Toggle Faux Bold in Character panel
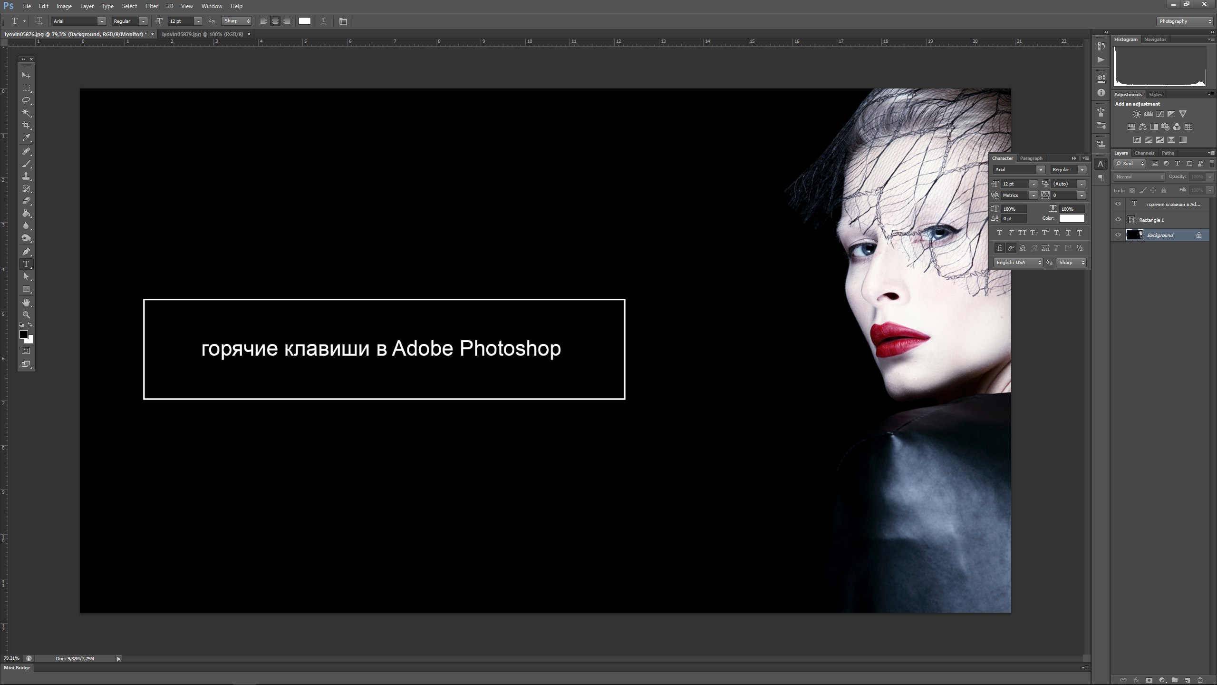 point(999,233)
